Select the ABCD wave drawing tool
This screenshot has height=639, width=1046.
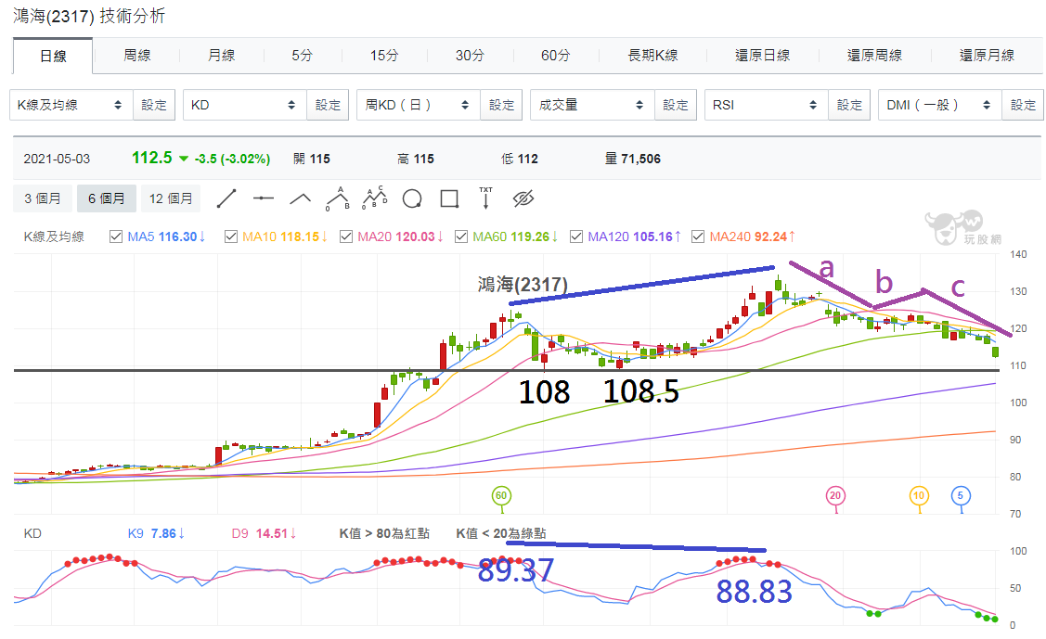(x=375, y=198)
